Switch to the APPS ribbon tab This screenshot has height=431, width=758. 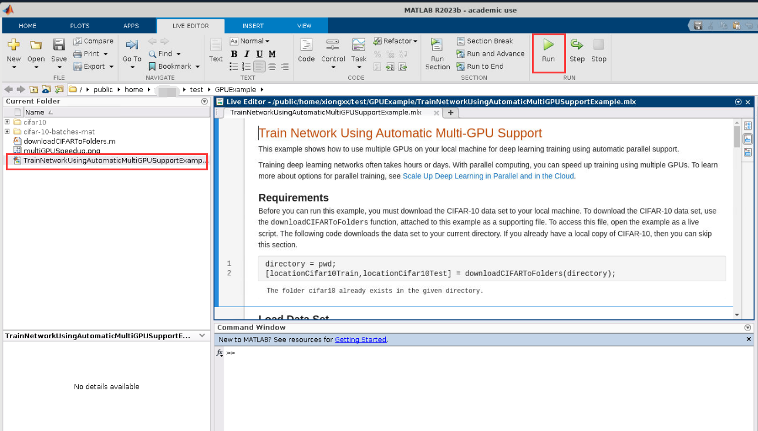[131, 26]
